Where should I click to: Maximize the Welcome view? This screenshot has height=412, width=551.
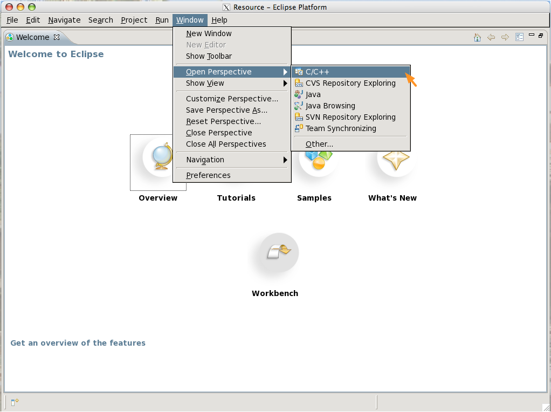pyautogui.click(x=541, y=35)
